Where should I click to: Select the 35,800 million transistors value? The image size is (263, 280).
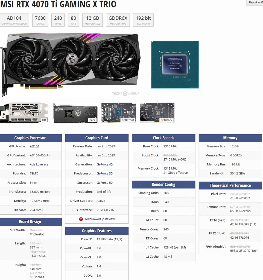tap(40, 192)
